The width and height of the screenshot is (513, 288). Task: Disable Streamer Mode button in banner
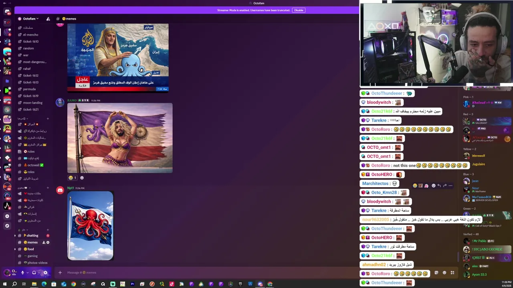(299, 10)
